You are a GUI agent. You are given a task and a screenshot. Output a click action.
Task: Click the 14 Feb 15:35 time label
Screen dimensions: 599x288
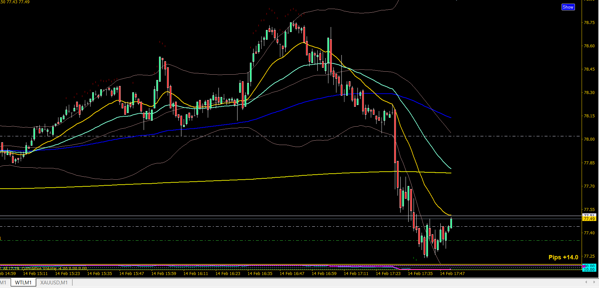[100, 274]
